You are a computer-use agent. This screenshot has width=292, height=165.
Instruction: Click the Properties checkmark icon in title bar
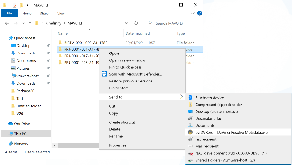(15, 5)
